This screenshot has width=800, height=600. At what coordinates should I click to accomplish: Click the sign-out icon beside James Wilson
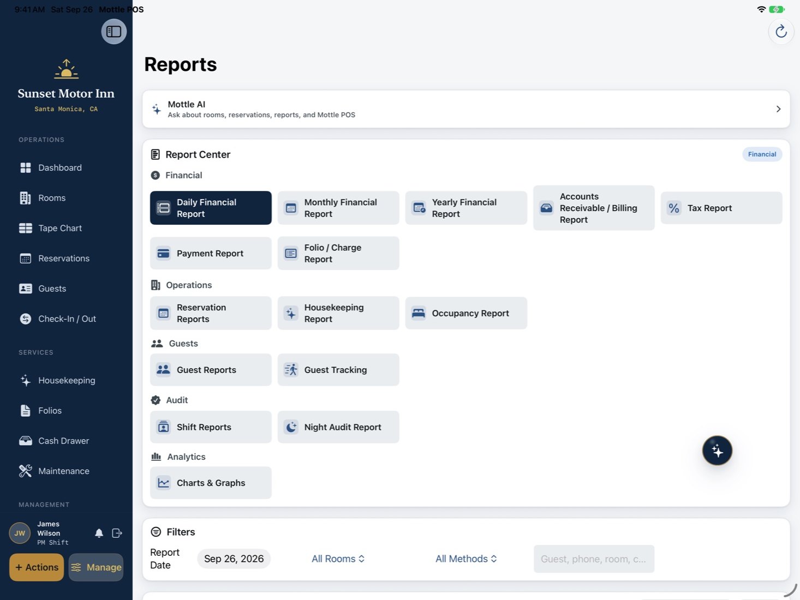pos(117,533)
